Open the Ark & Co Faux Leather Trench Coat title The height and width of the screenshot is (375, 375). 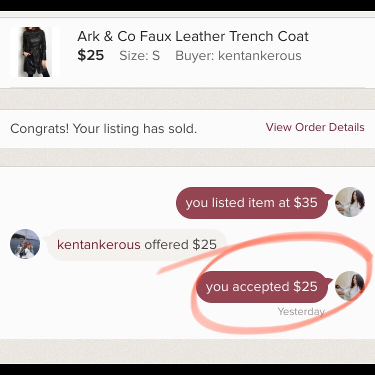point(193,36)
